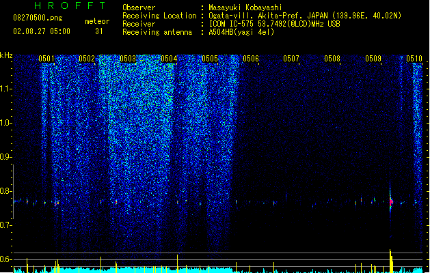Click the Receiving antenna label
The height and width of the screenshot is (273, 430).
coord(157,32)
